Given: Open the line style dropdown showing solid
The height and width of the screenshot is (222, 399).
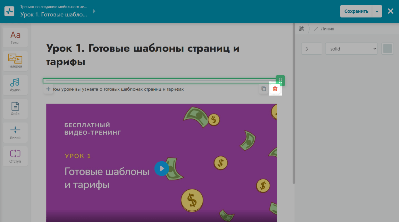Looking at the screenshot, I should coord(351,49).
